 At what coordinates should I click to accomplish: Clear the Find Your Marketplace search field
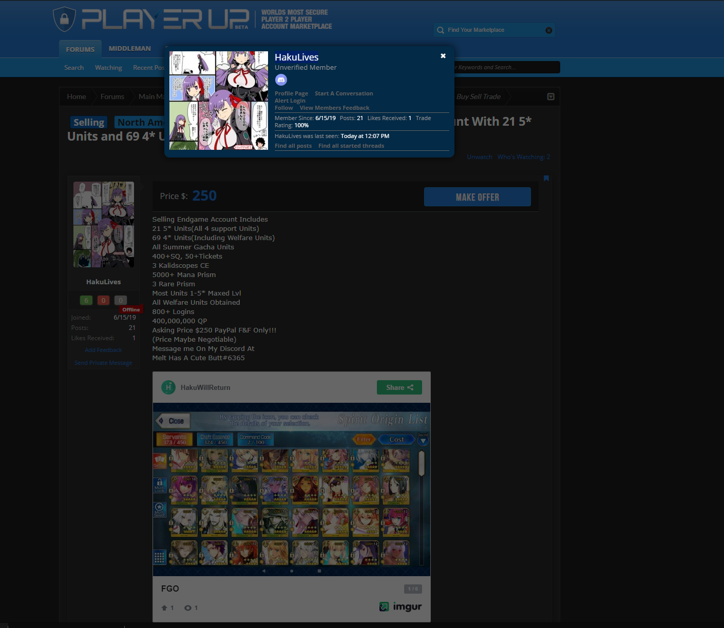549,30
